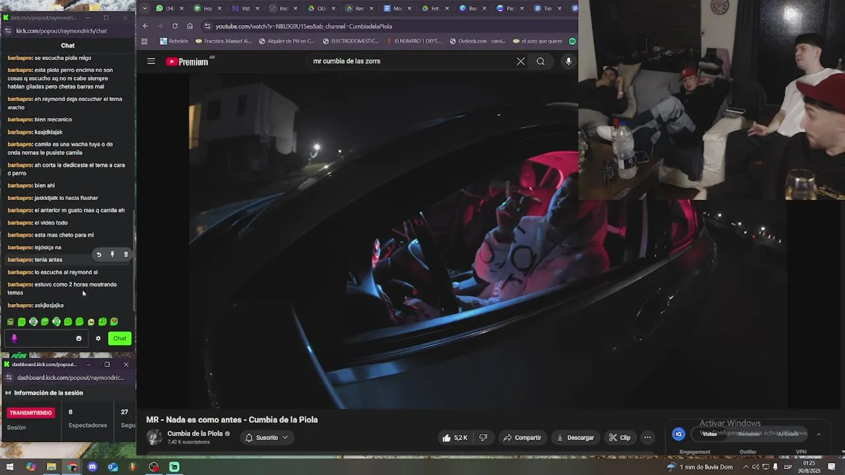Open Alquiler de PH en C... bookmark
Image resolution: width=845 pixels, height=475 pixels.
287,41
